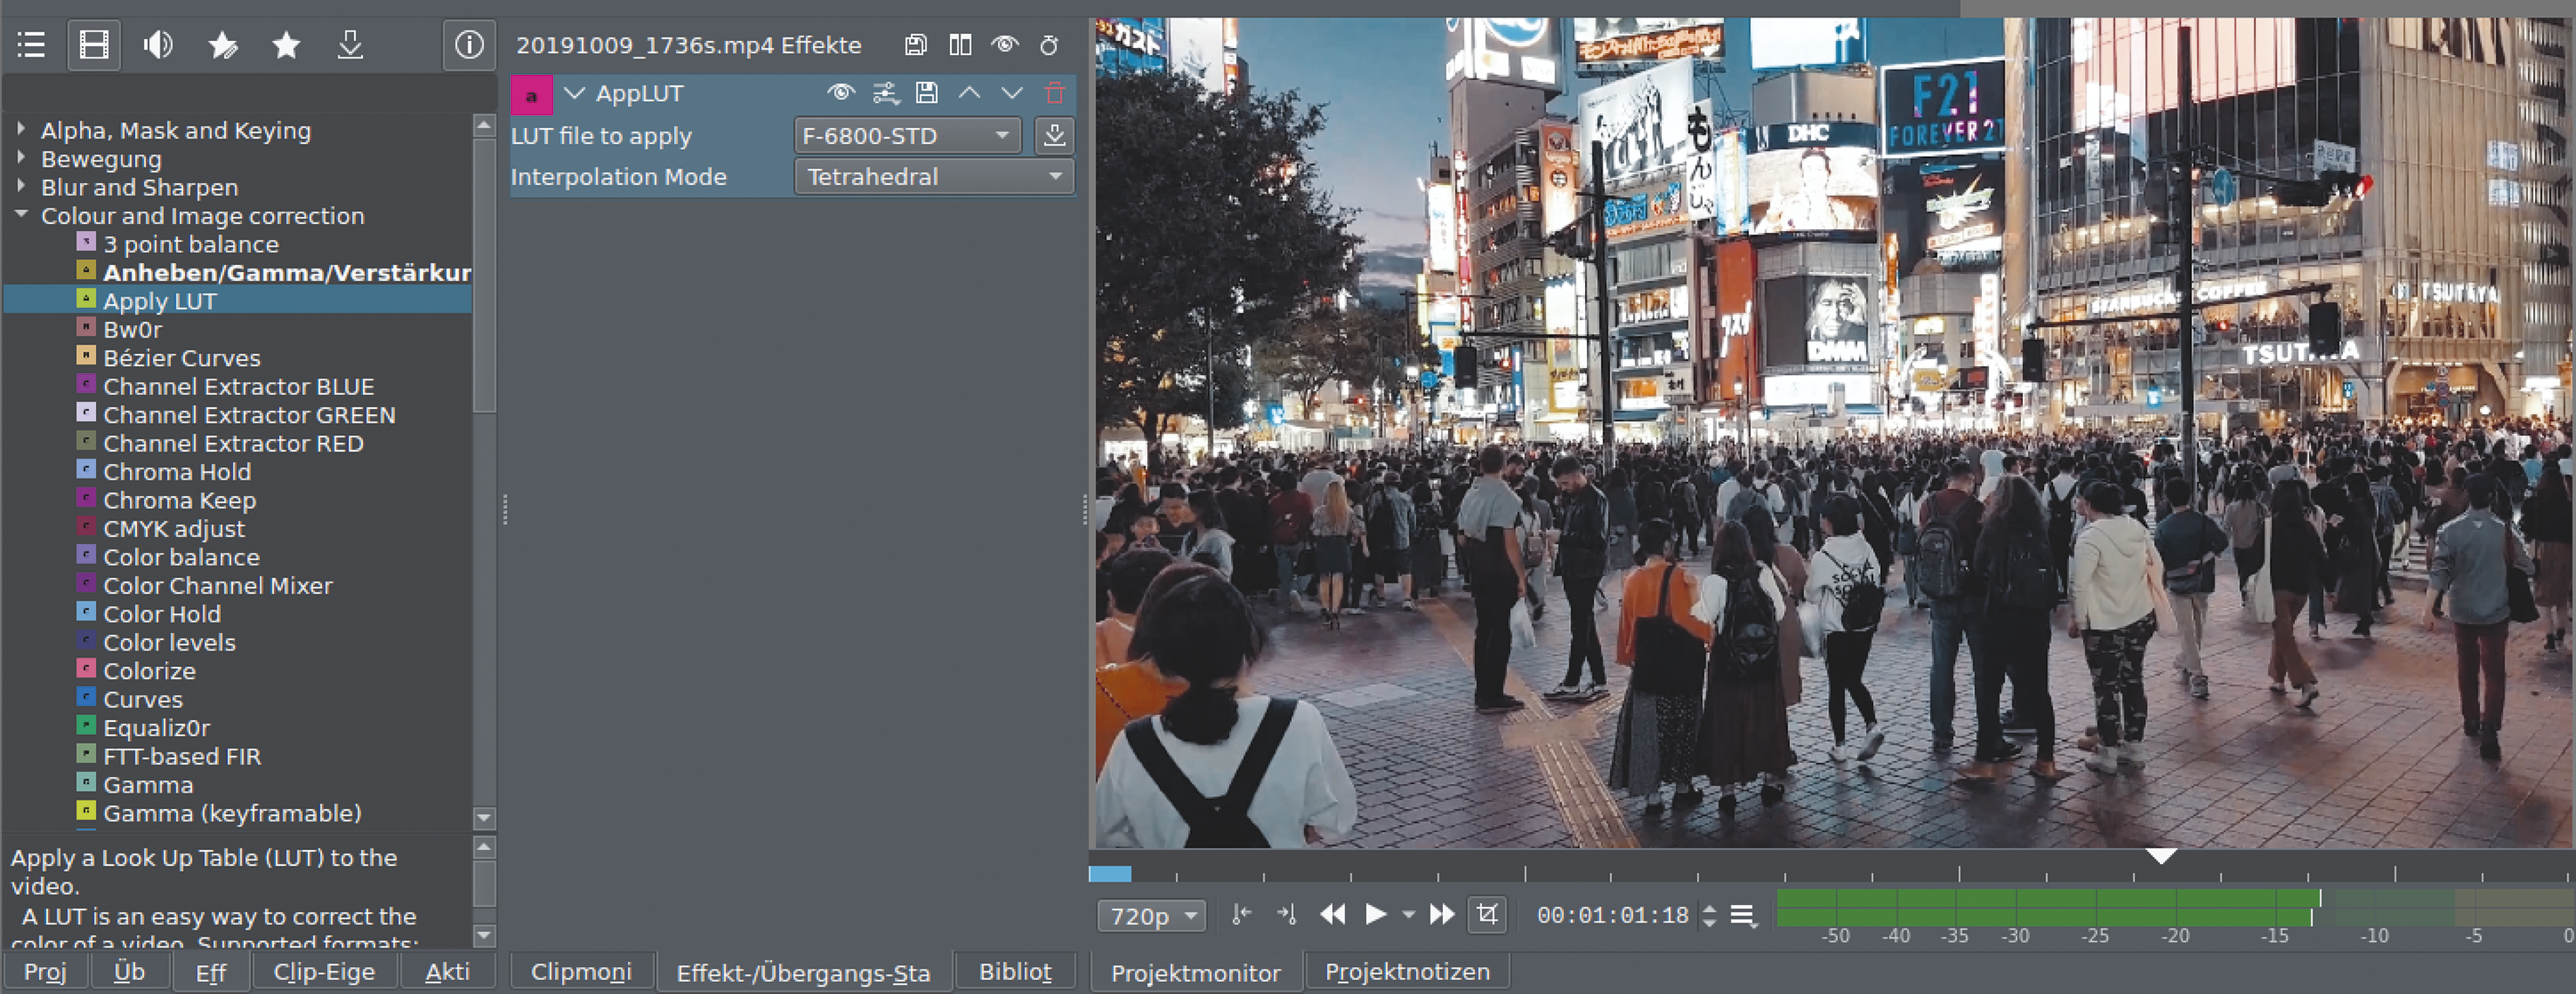The image size is (2576, 994).
Task: Switch to Projektnotizen tab
Action: (1406, 972)
